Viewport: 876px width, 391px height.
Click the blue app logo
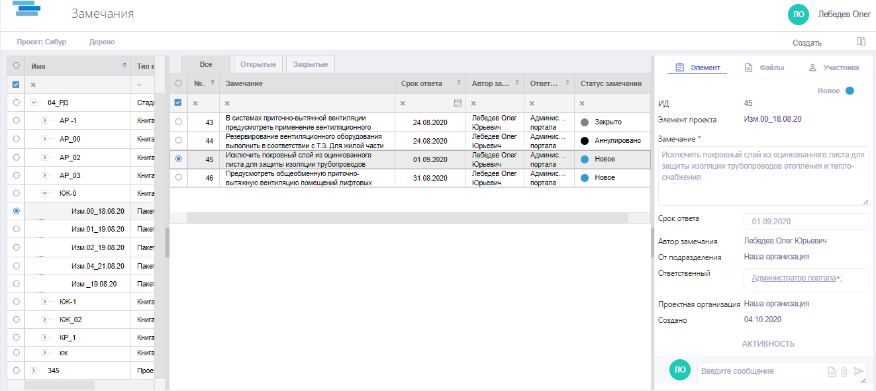point(27,9)
